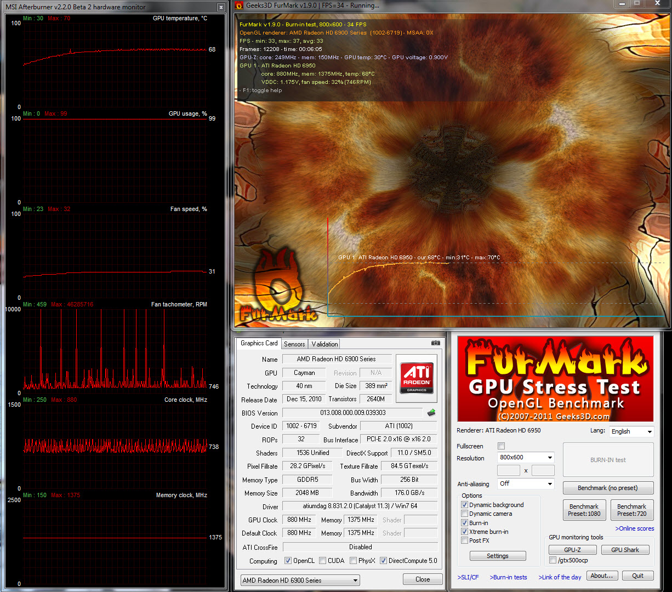Image resolution: width=672 pixels, height=592 pixels.
Task: Click the Bus Interface PCI-E value
Action: (x=398, y=439)
